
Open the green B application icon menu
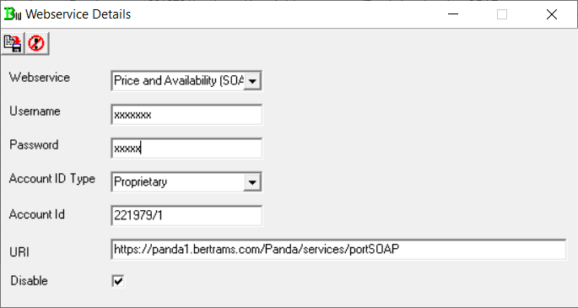(x=12, y=14)
